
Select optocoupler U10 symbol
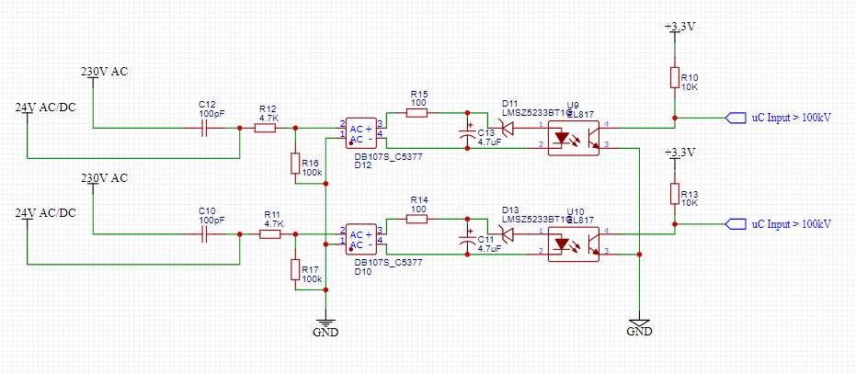tap(573, 244)
